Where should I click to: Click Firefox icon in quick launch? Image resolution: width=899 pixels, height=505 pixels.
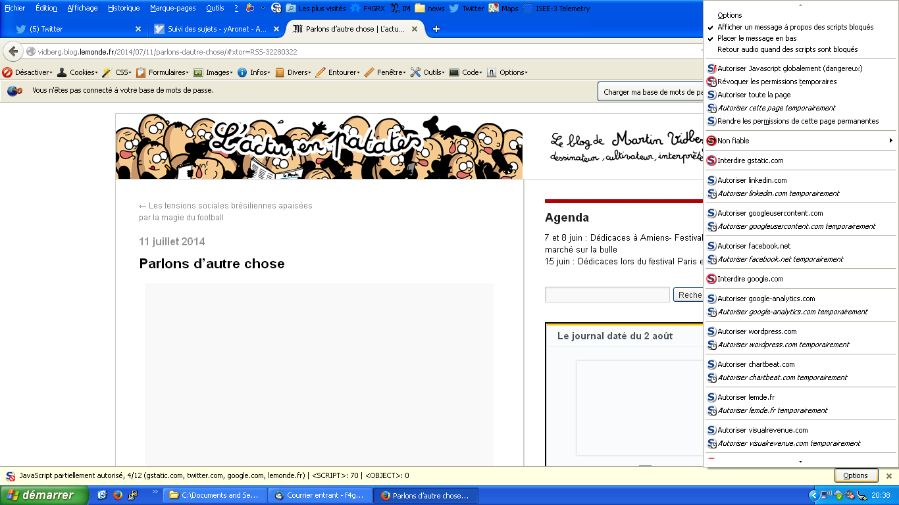118,495
